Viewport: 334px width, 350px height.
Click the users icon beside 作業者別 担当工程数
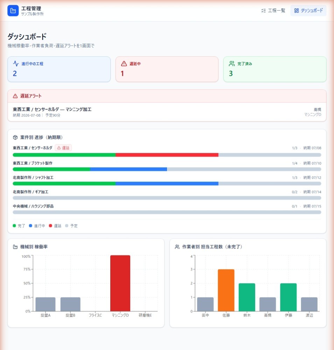[x=177, y=247]
